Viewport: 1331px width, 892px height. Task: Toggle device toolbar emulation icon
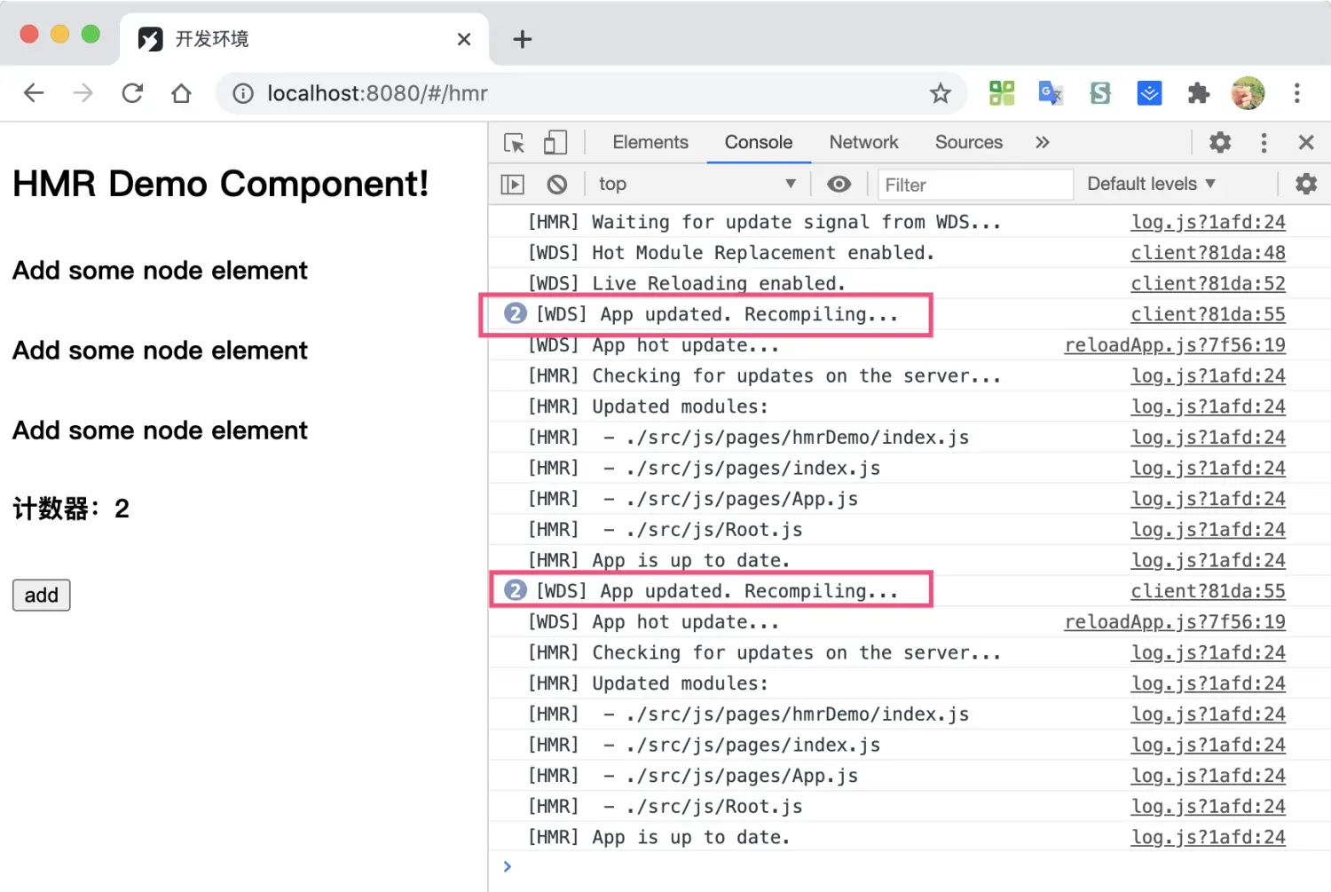tap(555, 143)
